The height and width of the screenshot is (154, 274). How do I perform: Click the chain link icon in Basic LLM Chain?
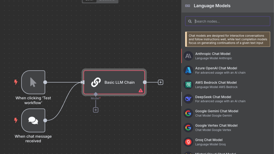point(96,82)
